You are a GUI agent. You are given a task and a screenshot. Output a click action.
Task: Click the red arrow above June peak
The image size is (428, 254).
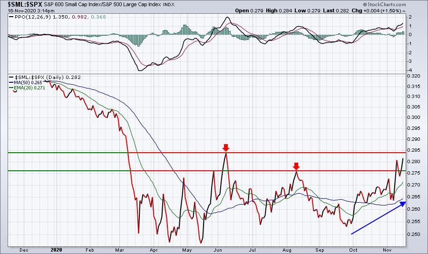(226, 148)
